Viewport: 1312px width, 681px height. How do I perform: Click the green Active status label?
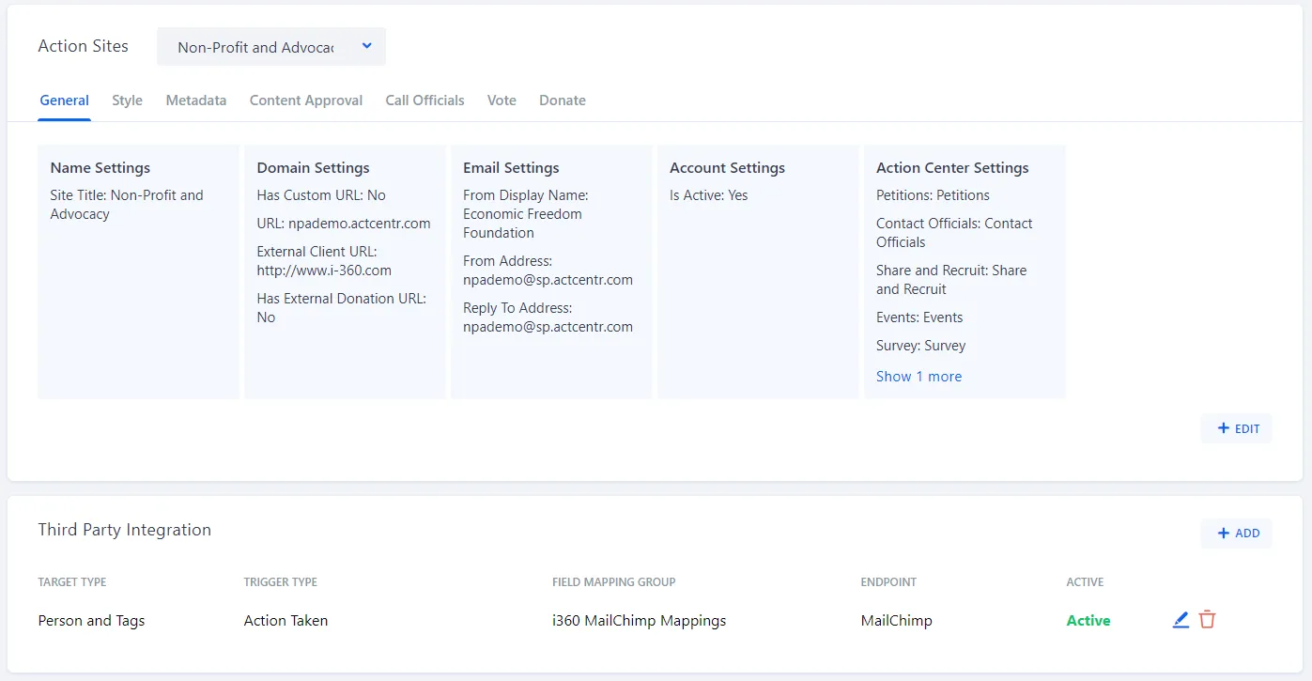(x=1088, y=621)
